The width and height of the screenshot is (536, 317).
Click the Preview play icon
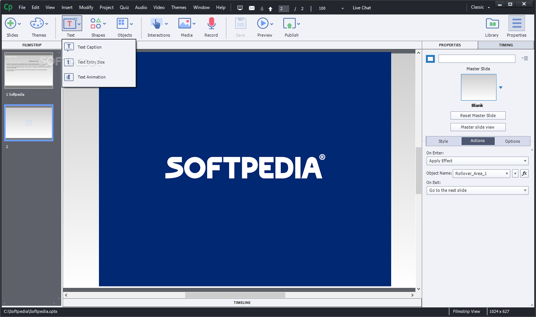click(263, 24)
